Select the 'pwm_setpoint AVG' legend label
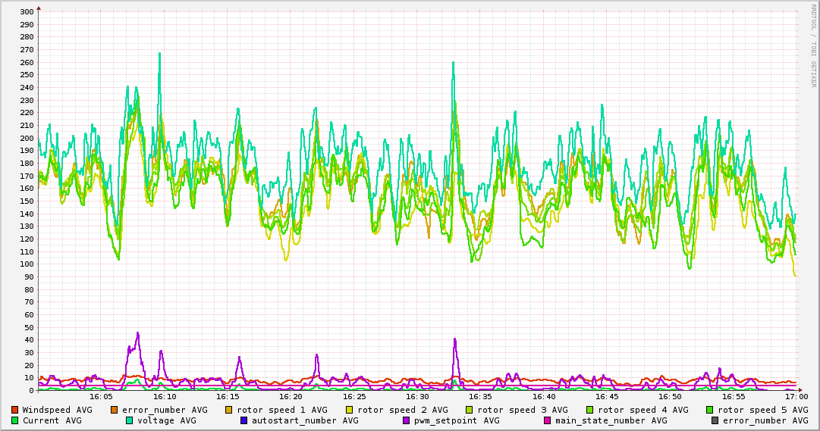The image size is (820, 431). (457, 421)
